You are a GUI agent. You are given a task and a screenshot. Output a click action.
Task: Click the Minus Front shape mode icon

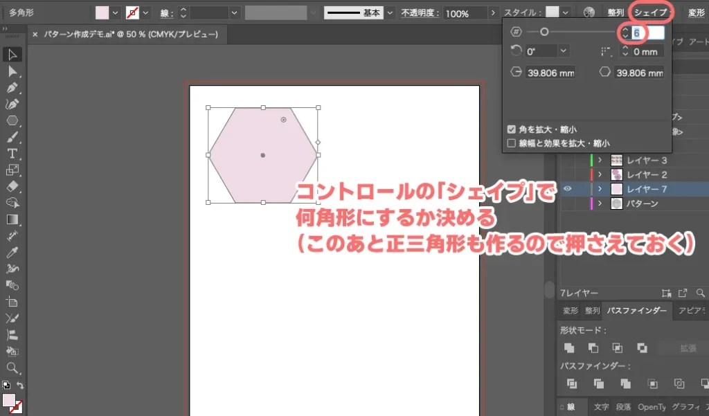[x=593, y=348]
